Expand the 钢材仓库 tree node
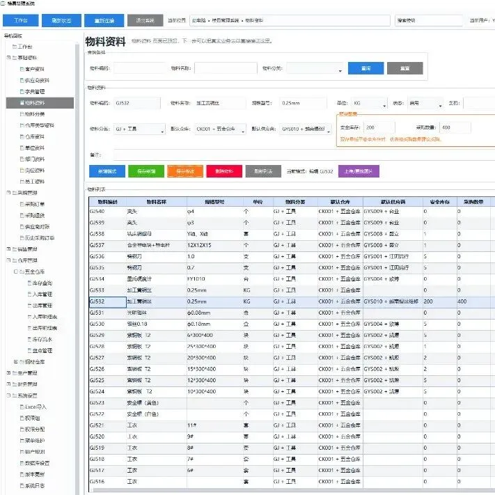The height and width of the screenshot is (495, 495). click(x=16, y=362)
